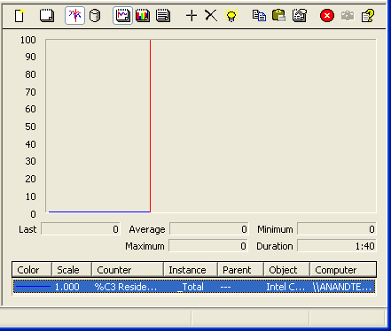
Task: Click the \\ANANDTE... computer cell
Action: (342, 287)
